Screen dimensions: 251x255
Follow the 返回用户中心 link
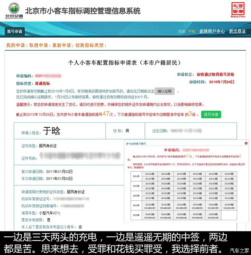click(212, 31)
